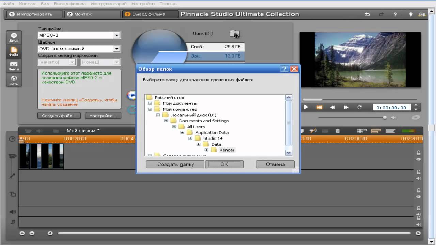Zoom in timeline with plus icon

pyautogui.click(x=22, y=233)
